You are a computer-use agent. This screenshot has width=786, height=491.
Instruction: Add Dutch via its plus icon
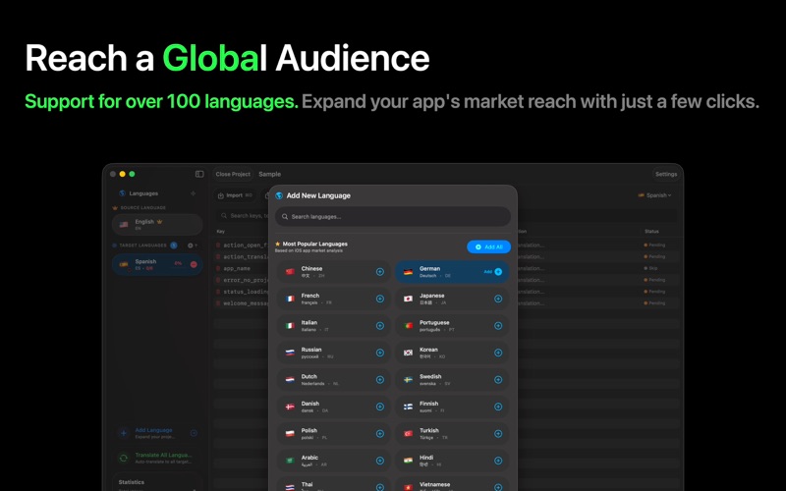pyautogui.click(x=380, y=380)
